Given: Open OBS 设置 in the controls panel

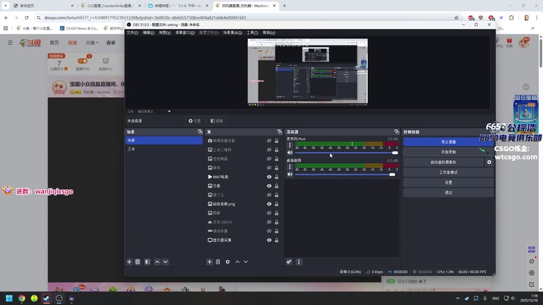Looking at the screenshot, I should pyautogui.click(x=449, y=182).
